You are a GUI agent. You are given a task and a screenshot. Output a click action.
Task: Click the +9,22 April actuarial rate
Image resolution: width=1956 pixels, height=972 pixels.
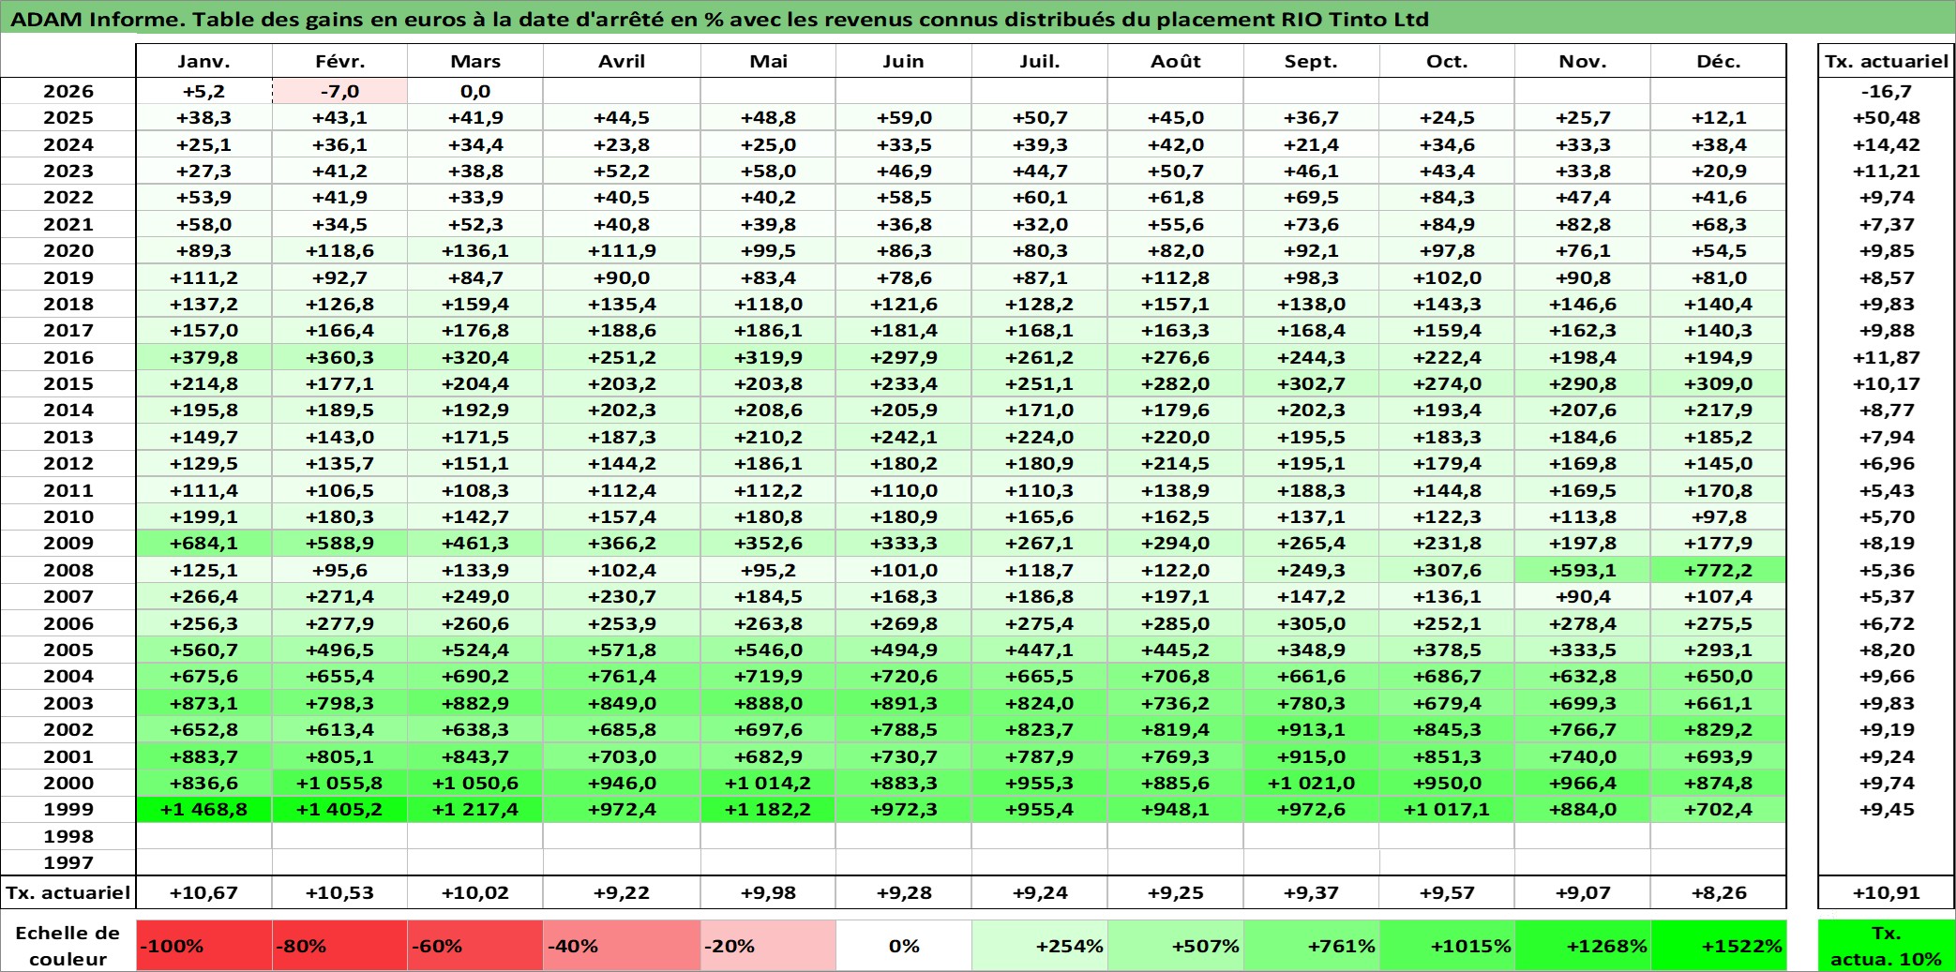click(x=622, y=892)
